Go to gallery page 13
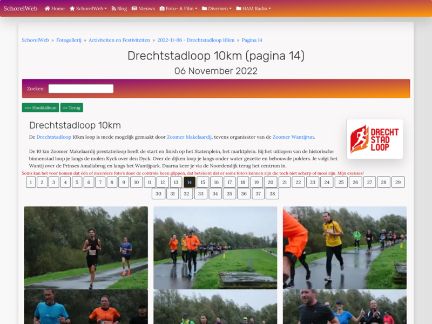This screenshot has height=324, width=432. [176, 182]
